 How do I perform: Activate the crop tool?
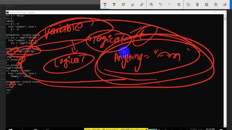[179, 5]
